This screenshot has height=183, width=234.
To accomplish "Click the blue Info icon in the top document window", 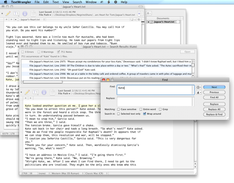I will 25,14.
